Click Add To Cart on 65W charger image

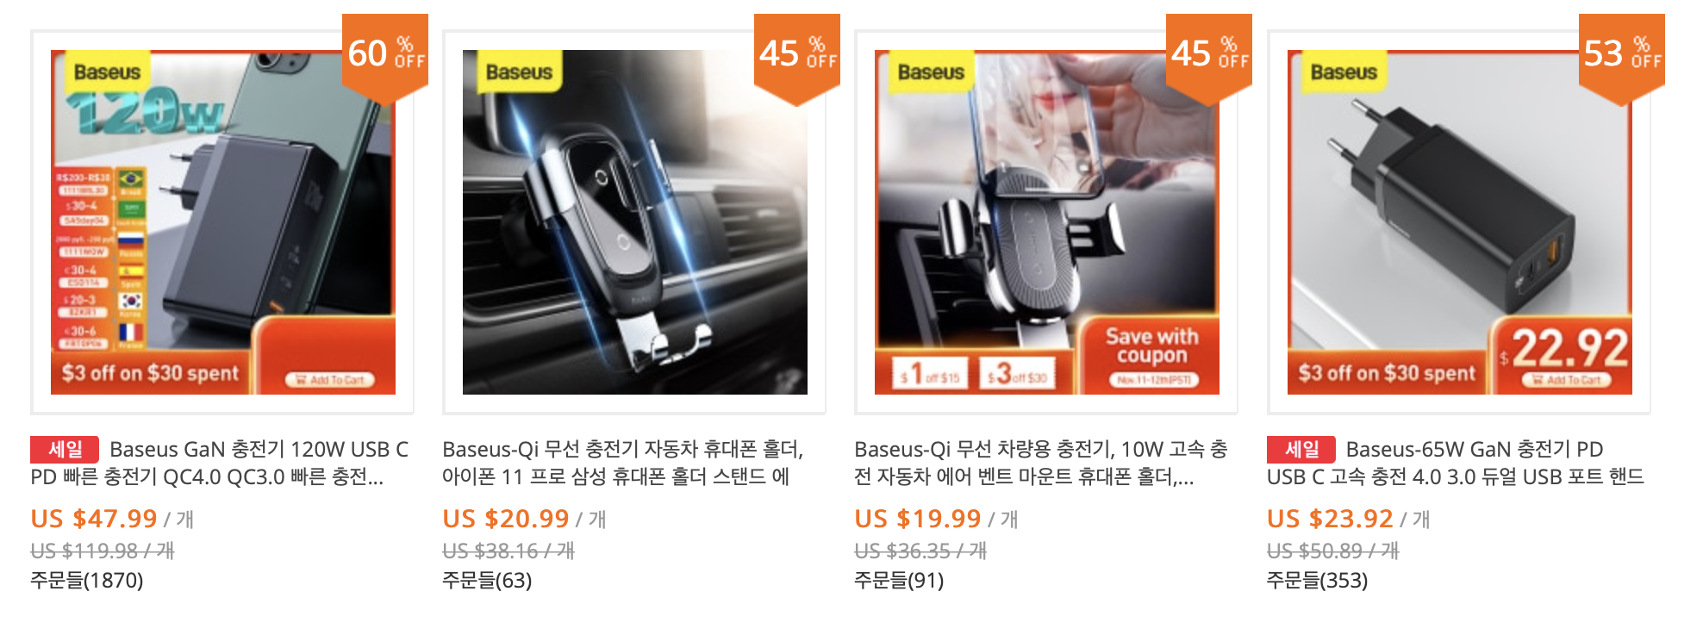click(1567, 379)
